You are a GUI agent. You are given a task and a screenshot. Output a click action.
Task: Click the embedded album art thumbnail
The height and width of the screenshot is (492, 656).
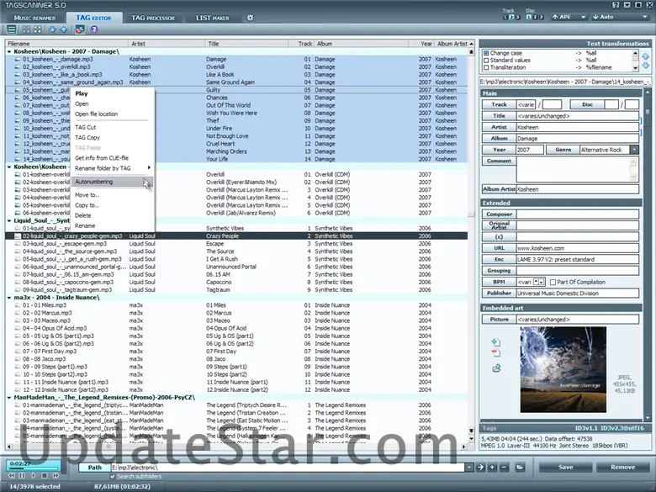point(563,369)
